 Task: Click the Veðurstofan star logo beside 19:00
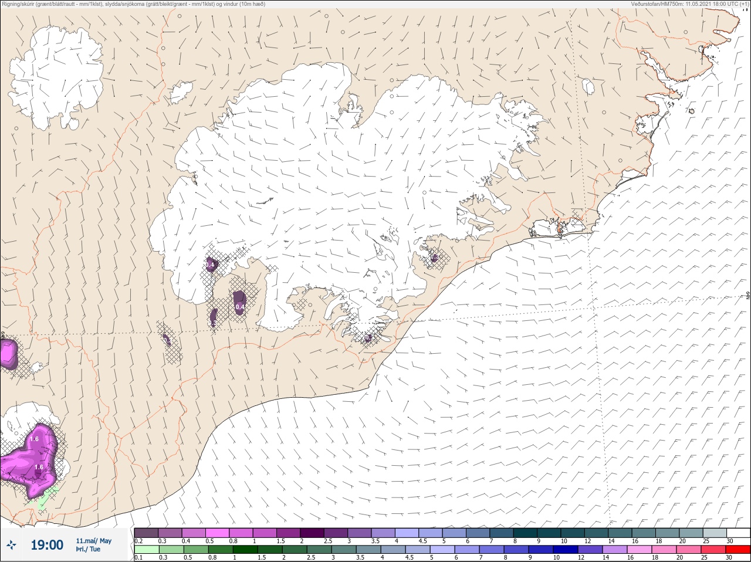[12, 545]
